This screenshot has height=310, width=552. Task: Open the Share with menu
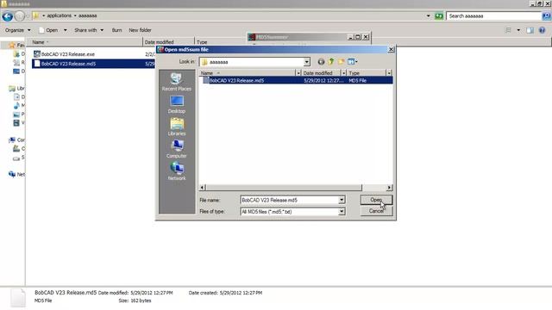coord(89,30)
